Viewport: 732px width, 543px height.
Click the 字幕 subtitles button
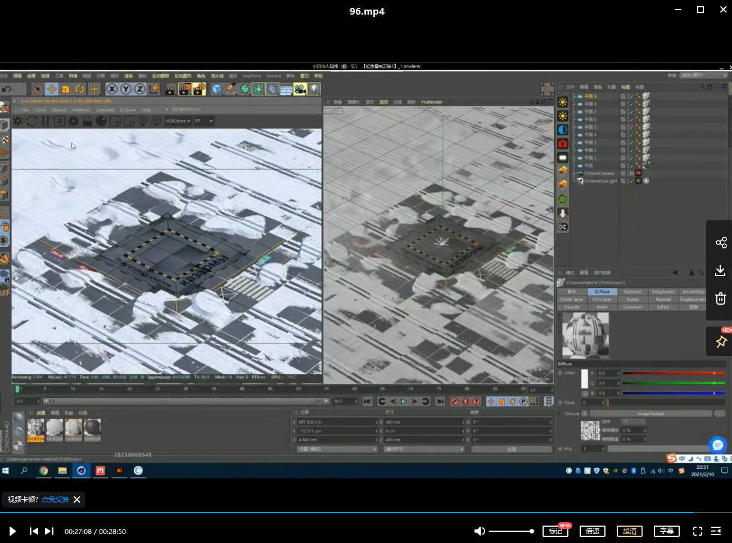coord(667,531)
